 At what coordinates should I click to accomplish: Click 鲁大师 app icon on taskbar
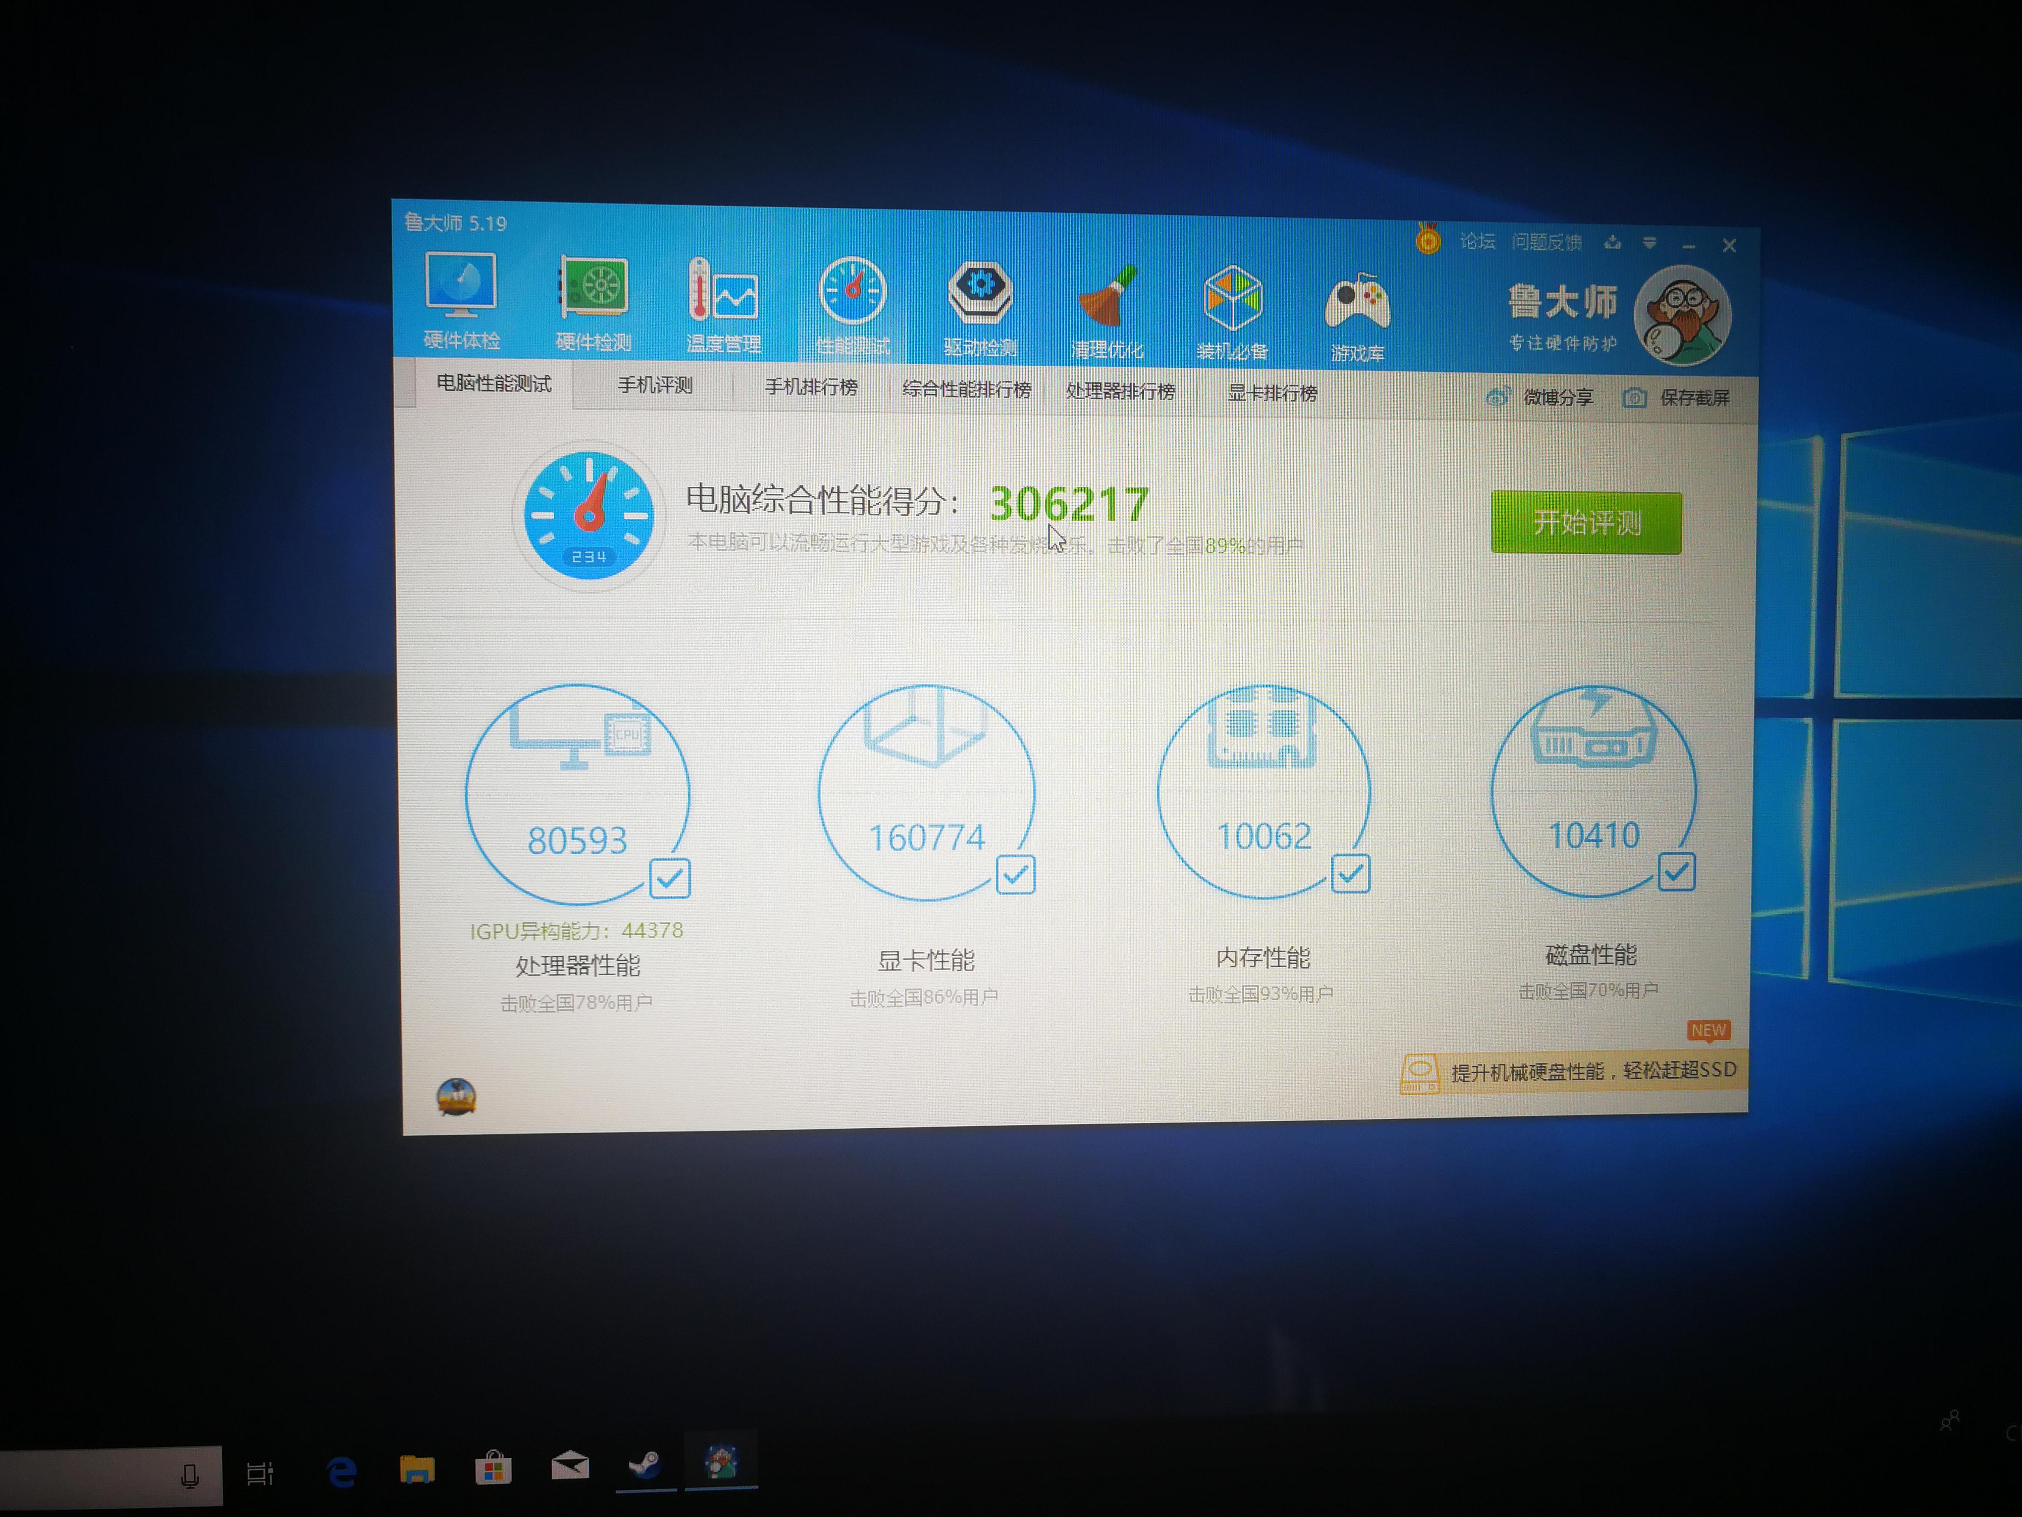tap(721, 1461)
